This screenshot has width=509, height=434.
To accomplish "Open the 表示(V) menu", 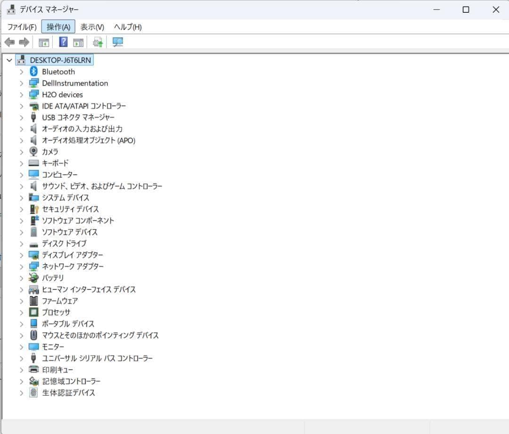I will 92,27.
